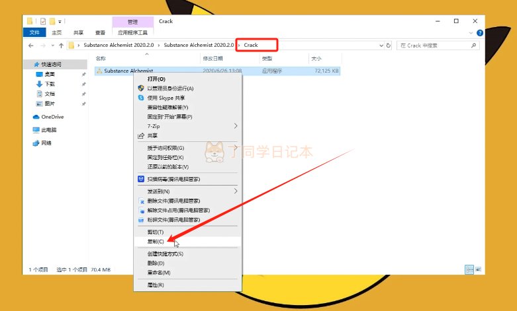Open 图片 in navigation pane
The width and height of the screenshot is (517, 311).
click(x=50, y=104)
